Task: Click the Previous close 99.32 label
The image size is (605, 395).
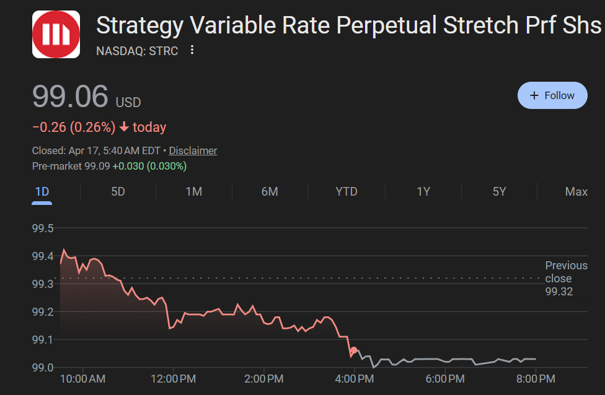Action: pos(566,279)
